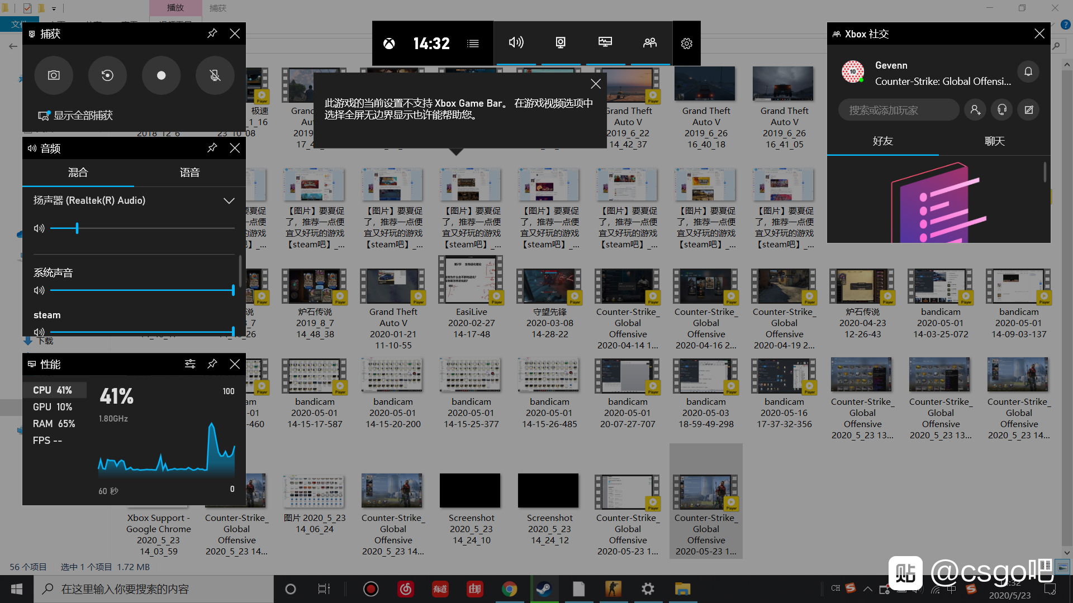
Task: Open Counter-Strike icon on taskbar
Action: (613, 589)
